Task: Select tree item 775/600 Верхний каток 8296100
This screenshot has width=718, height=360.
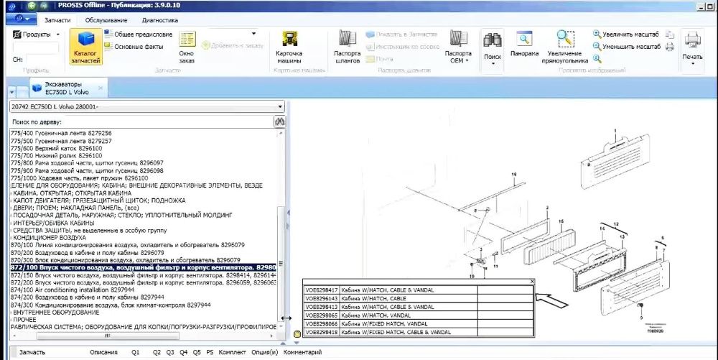Action: click(56, 149)
